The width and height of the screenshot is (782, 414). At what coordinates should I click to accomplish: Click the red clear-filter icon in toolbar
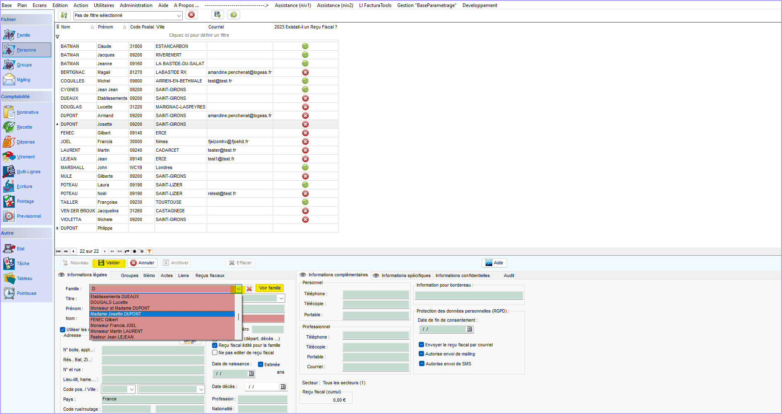pyautogui.click(x=191, y=15)
